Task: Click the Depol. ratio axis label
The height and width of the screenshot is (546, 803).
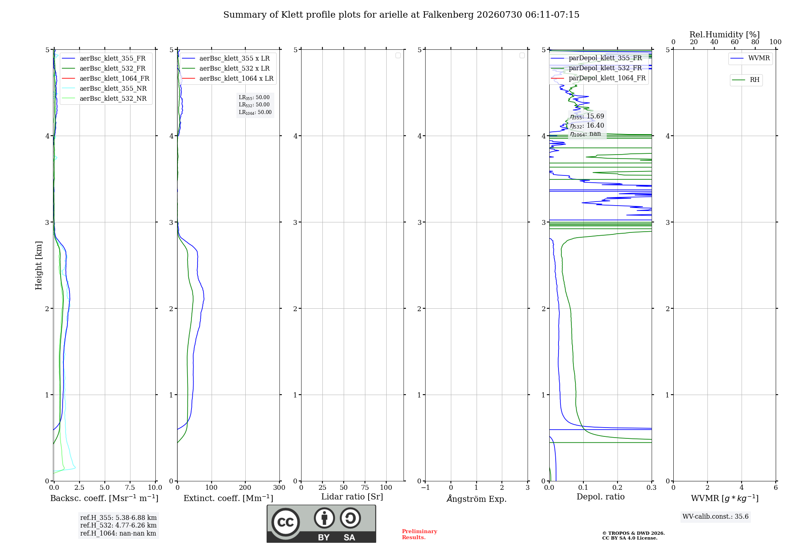Action: tap(601, 497)
